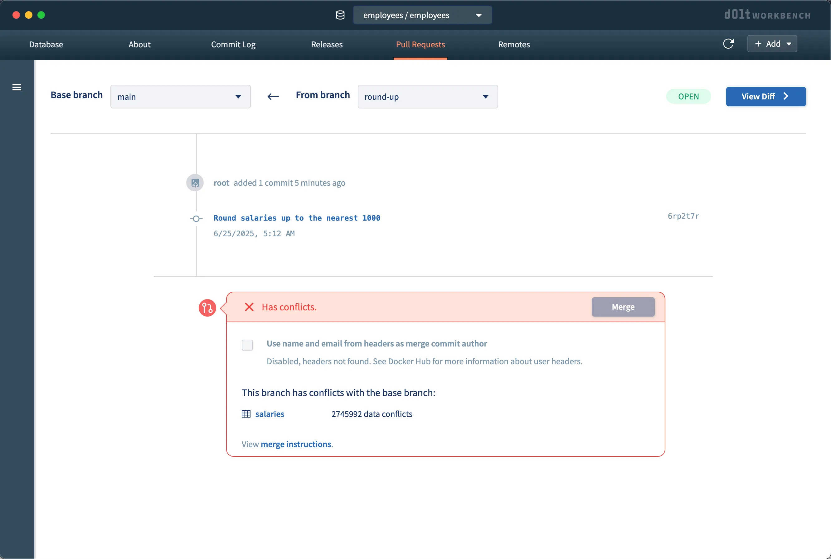
Task: Switch to the Commit Log tab
Action: click(x=233, y=44)
